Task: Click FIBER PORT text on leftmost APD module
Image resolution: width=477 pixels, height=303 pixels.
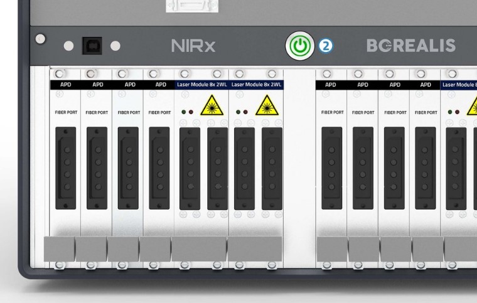Action: 66,112
